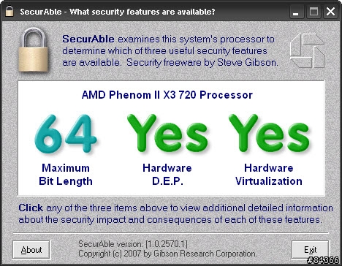This screenshot has width=342, height=266.
Task: Click the AMD Phenom II X3 720 Processor heading
Action: tap(167, 95)
